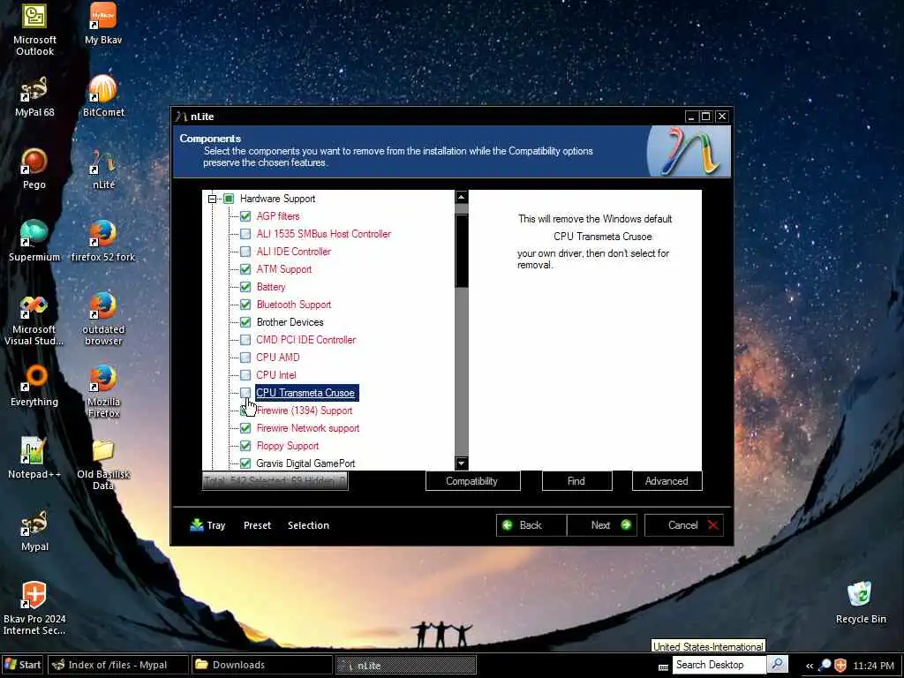Viewport: 904px width, 678px height.
Task: Check the CPU AMD checkbox
Action: click(245, 358)
